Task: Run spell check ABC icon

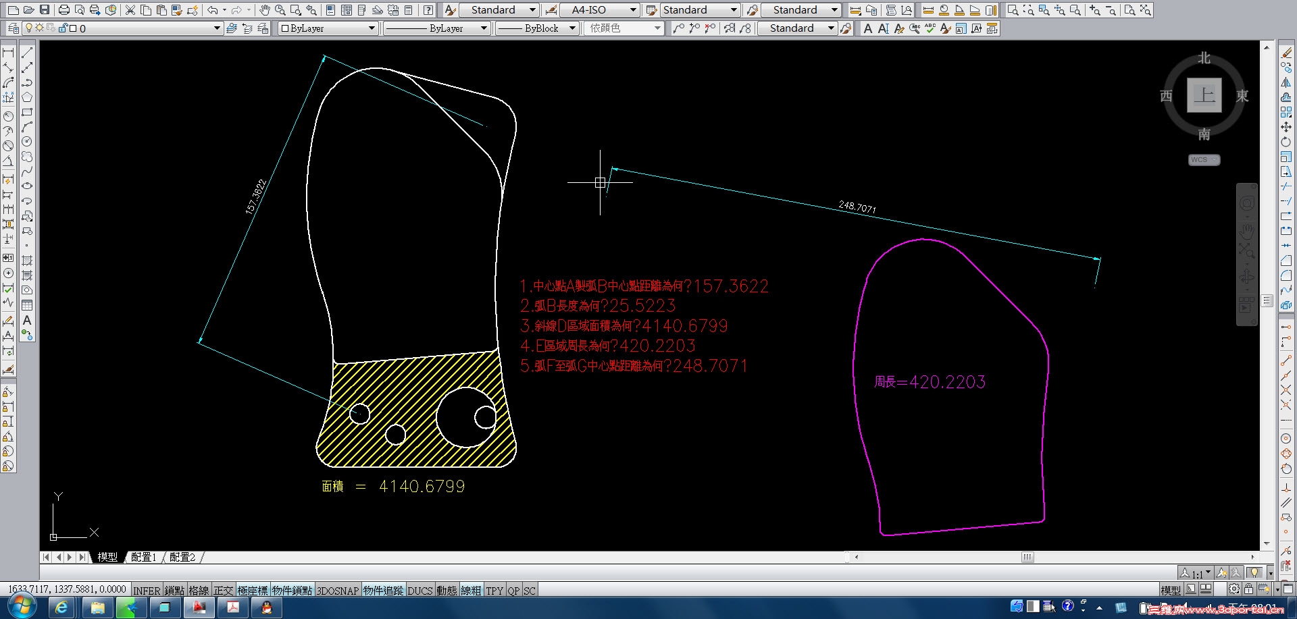Action: (x=930, y=28)
